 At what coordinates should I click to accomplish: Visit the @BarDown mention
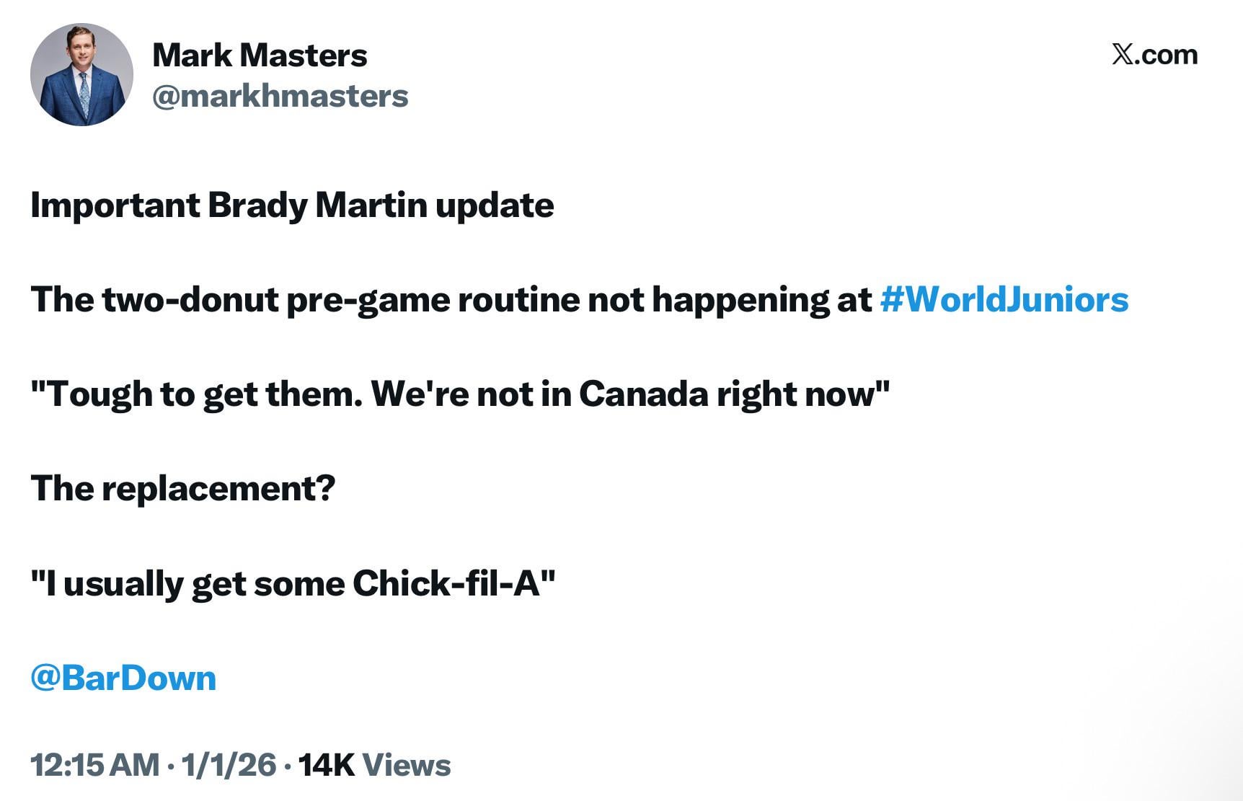pyautogui.click(x=123, y=678)
